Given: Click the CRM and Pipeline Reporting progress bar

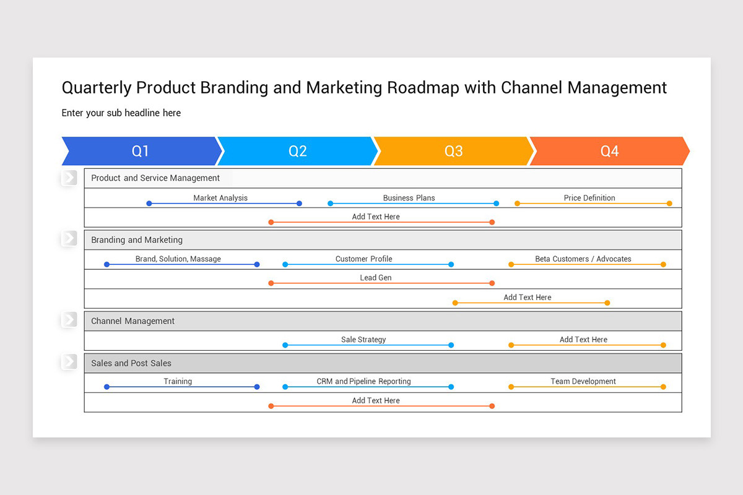Looking at the screenshot, I should coord(368,386).
